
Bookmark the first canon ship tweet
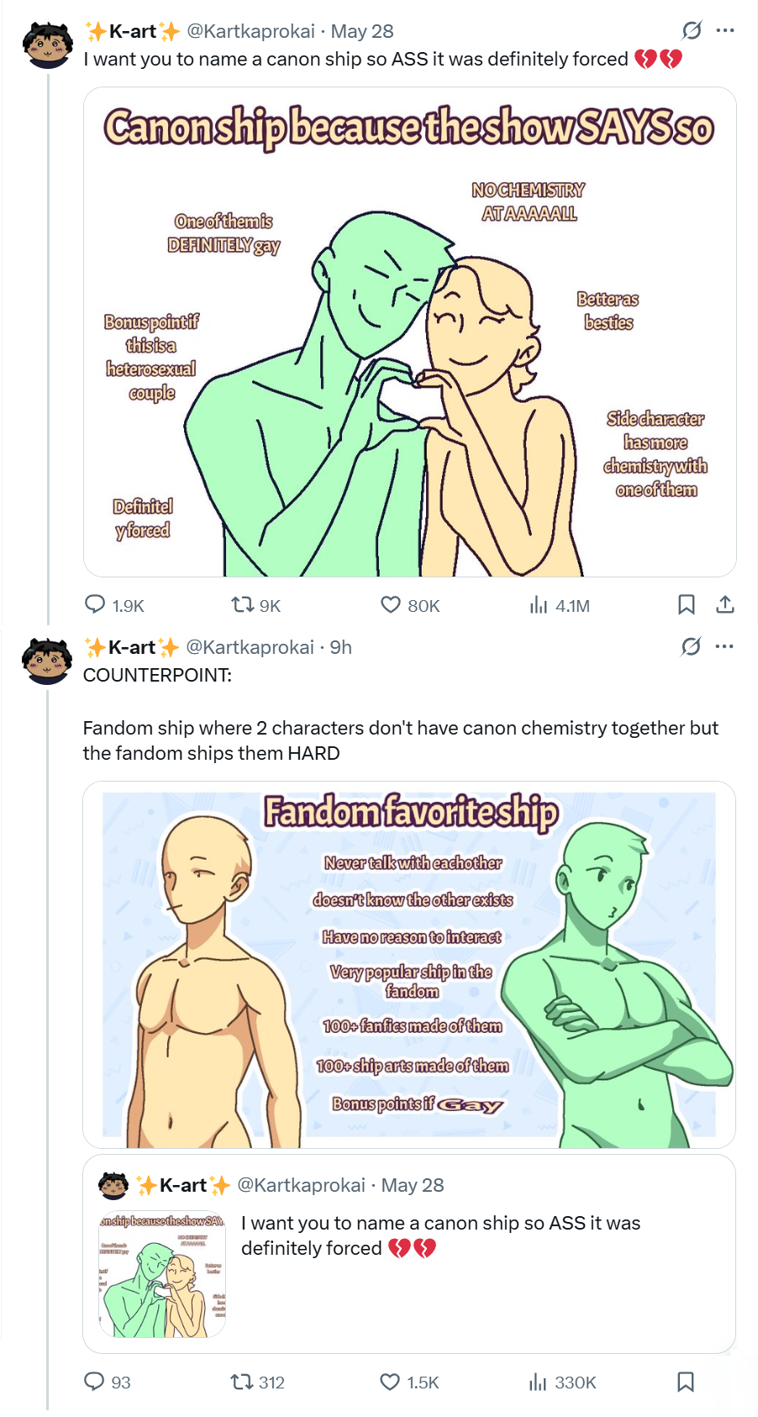click(x=686, y=604)
